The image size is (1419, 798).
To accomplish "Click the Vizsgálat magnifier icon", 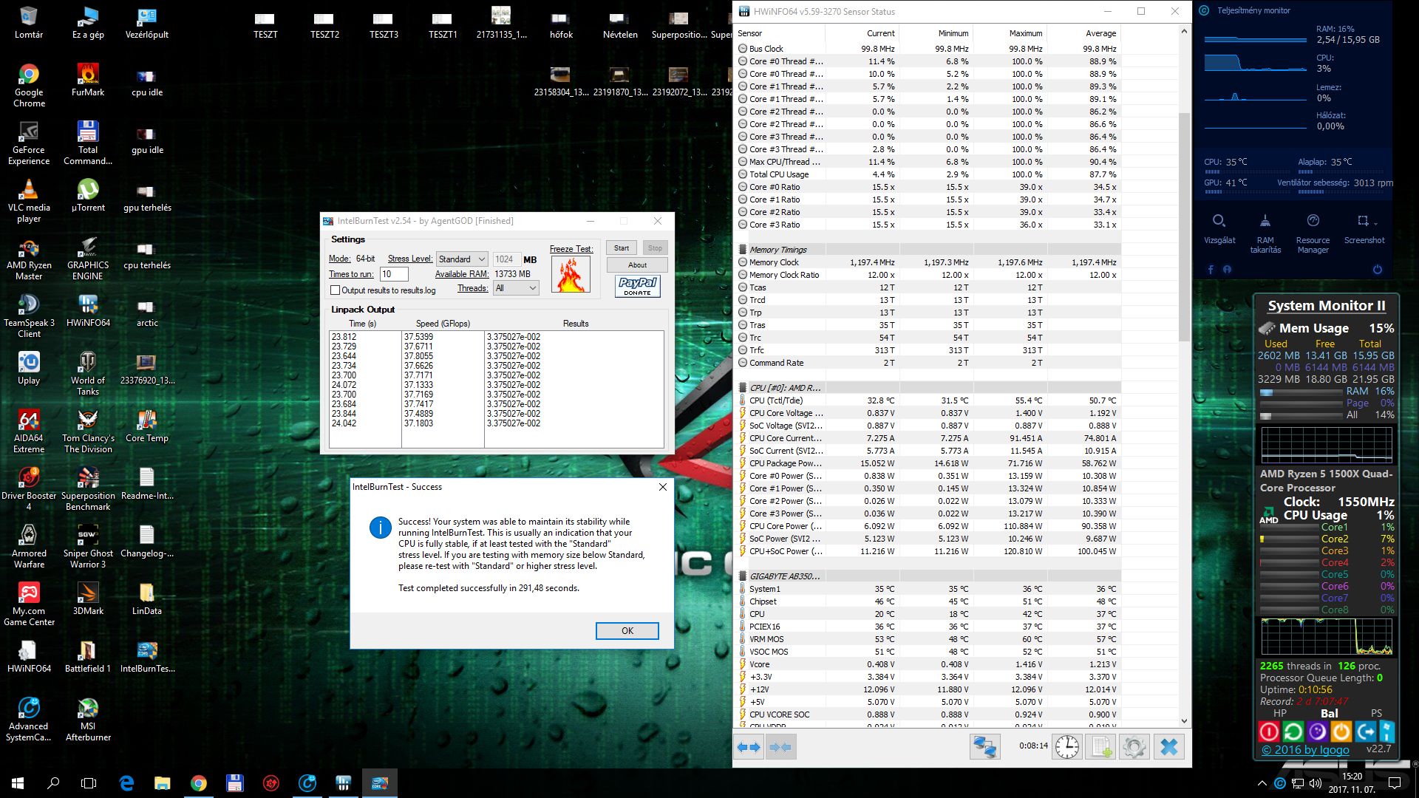I will pyautogui.click(x=1219, y=221).
